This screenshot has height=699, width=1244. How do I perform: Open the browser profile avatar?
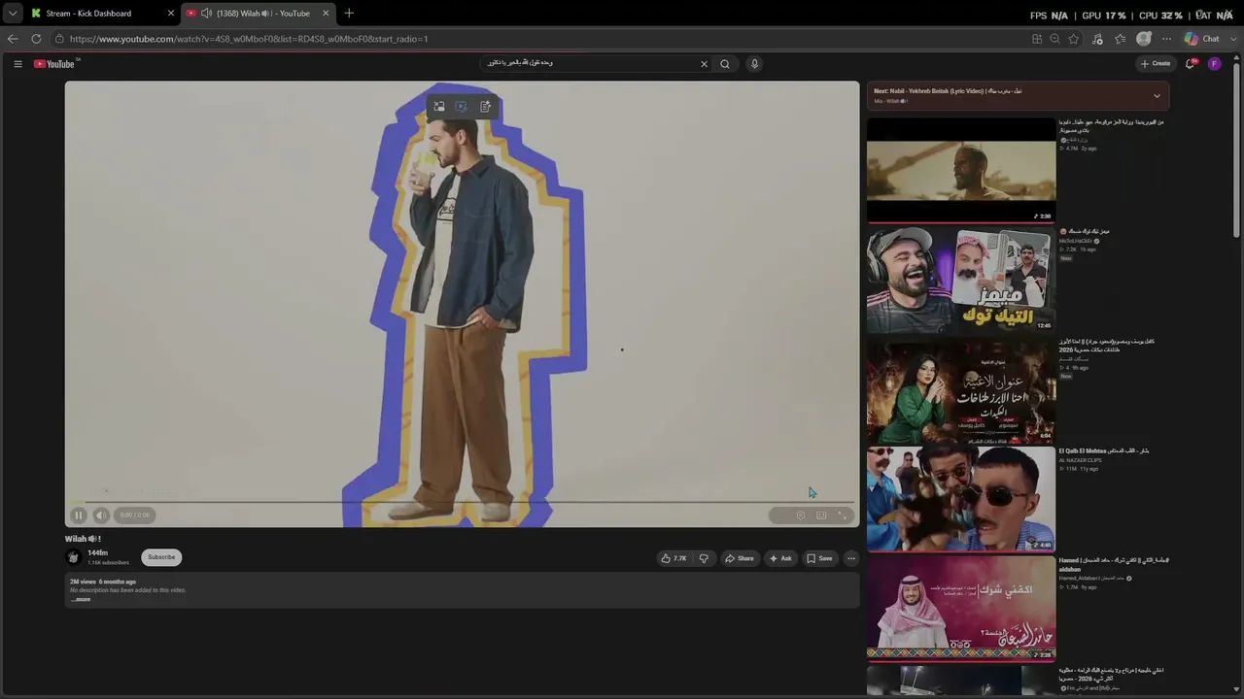[x=1144, y=39]
